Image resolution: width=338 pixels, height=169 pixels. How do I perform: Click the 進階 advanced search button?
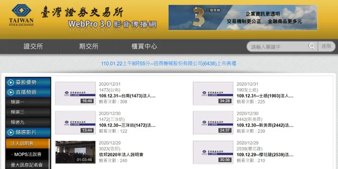(327, 46)
